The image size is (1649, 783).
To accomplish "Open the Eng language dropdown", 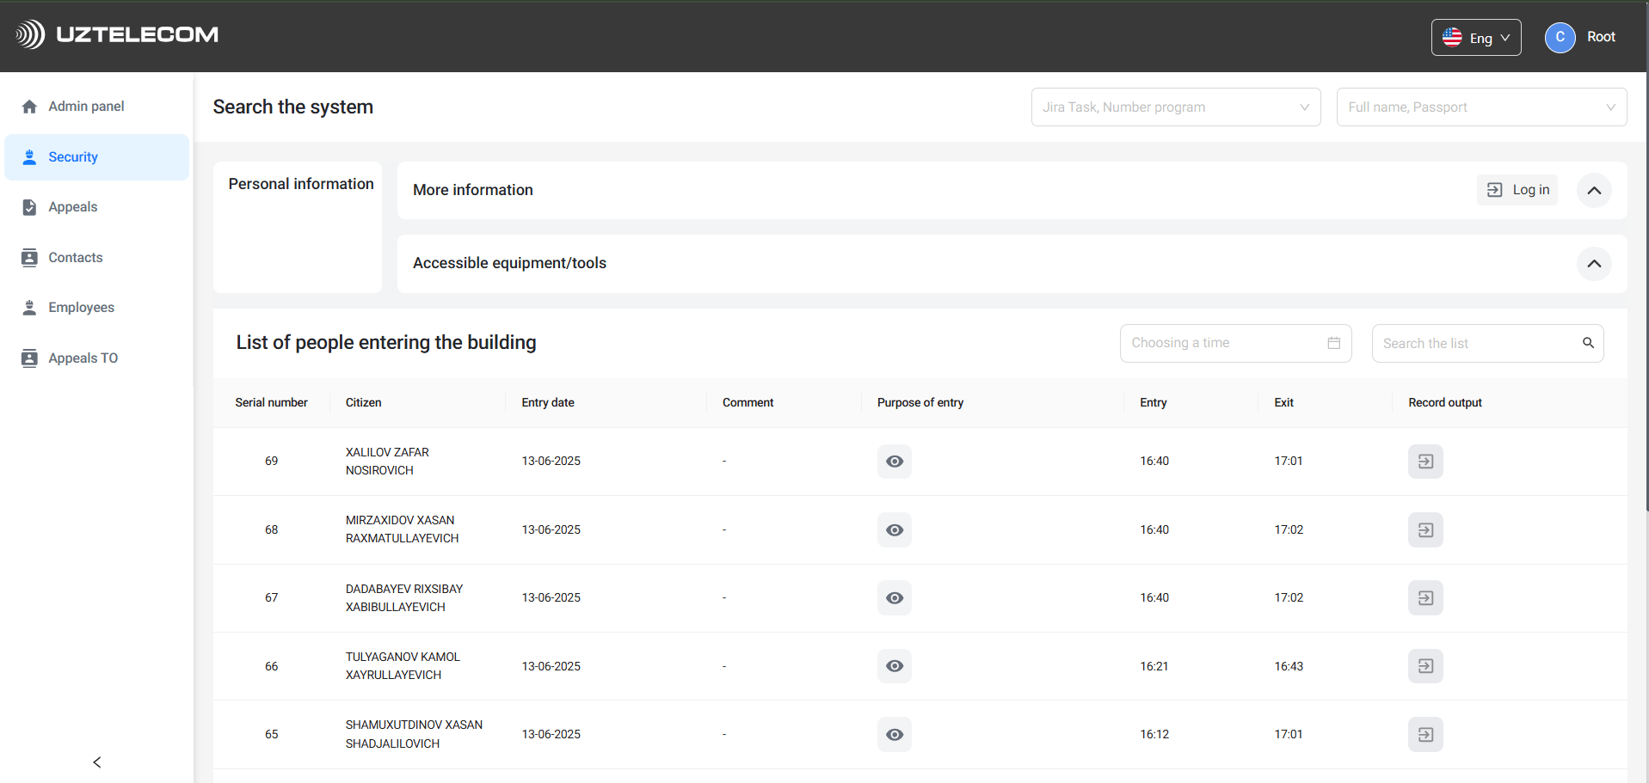I will 1475,38.
